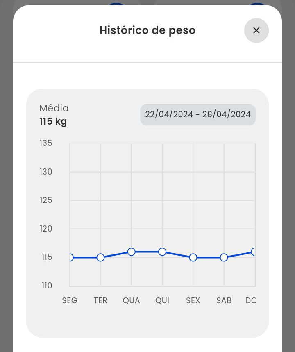Open the 22/04/2024 - 28/04/2024 date range picker
The image size is (295, 352).
(x=197, y=114)
